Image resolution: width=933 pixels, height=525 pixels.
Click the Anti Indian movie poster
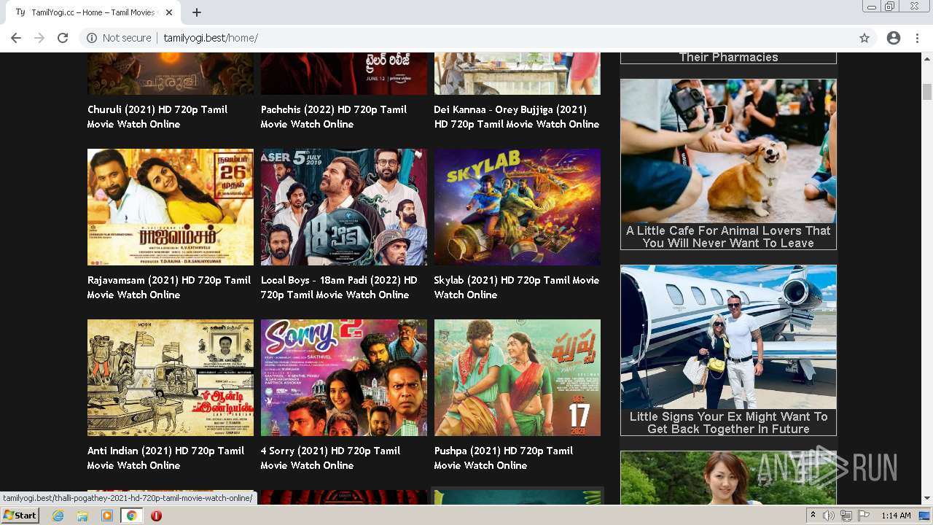[171, 378]
